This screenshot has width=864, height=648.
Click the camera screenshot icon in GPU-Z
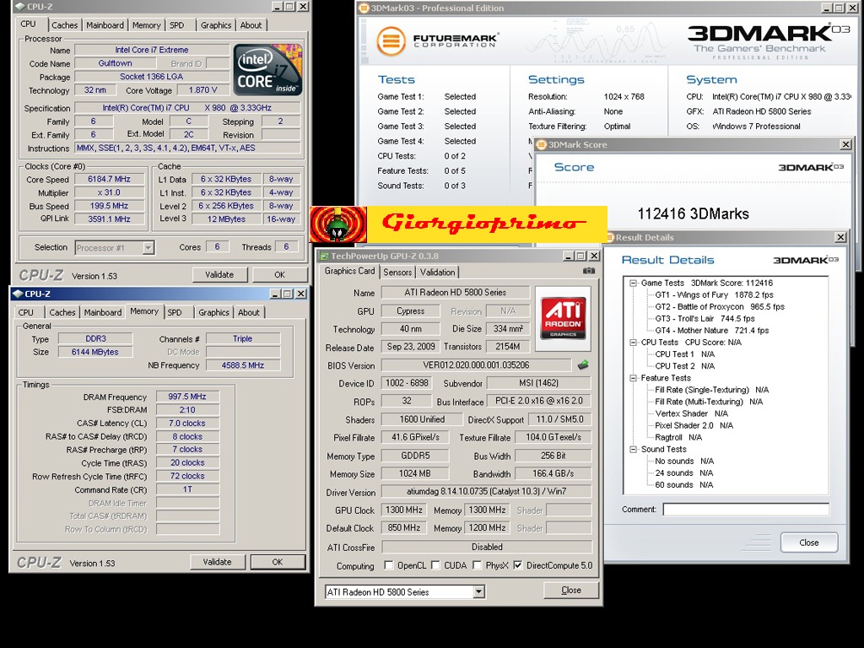point(588,271)
